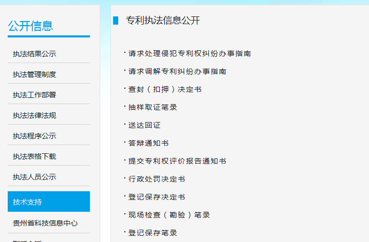Open the 送达回证 link
This screenshot has width=369, height=242.
tap(144, 125)
